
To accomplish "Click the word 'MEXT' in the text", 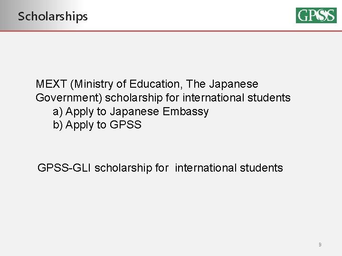I will click(x=51, y=84).
